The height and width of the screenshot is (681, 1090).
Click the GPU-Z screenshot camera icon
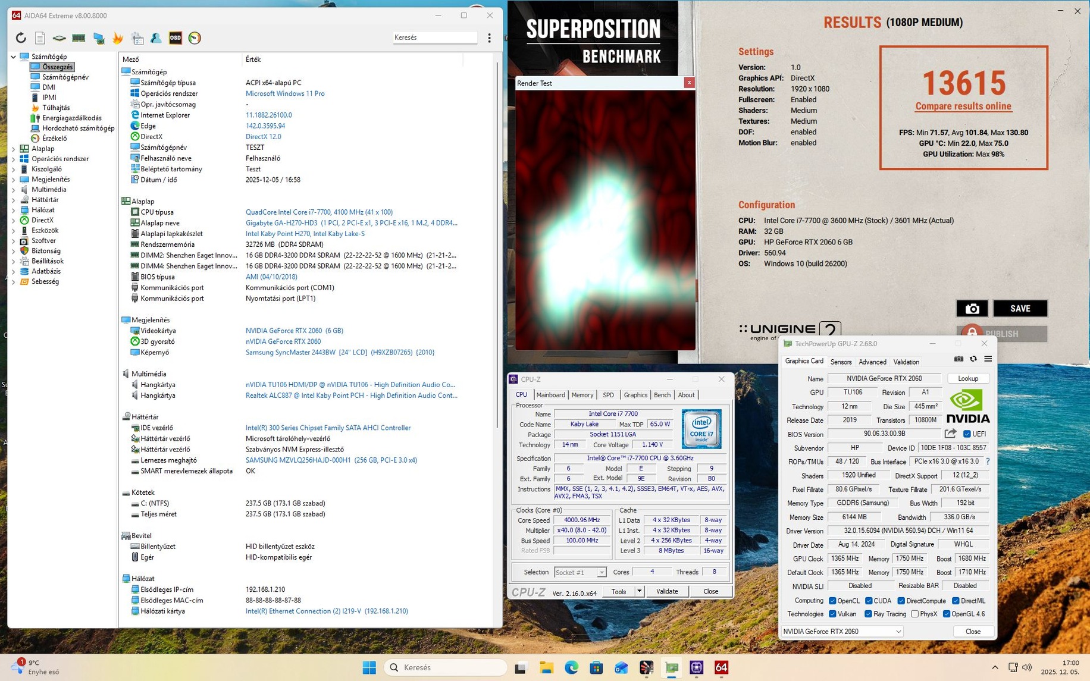pos(959,359)
